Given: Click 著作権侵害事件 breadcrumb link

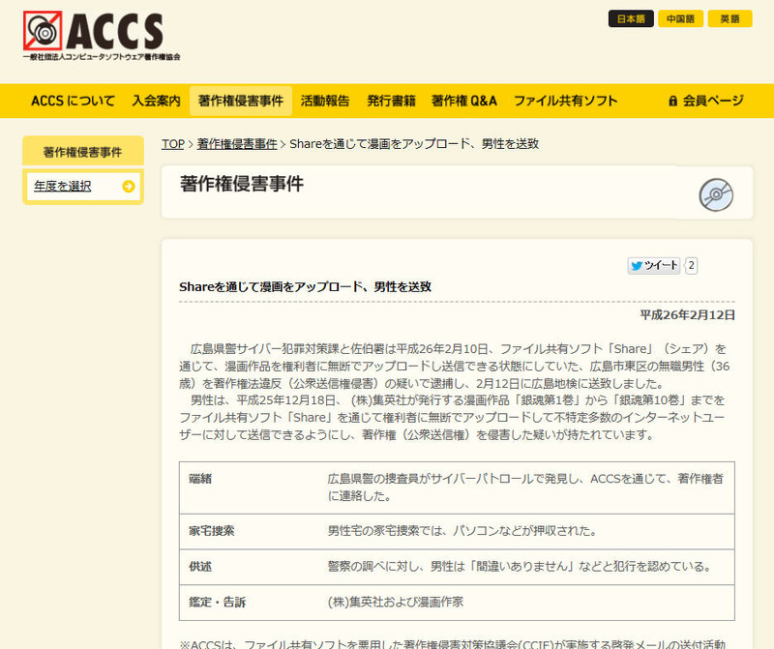Looking at the screenshot, I should (237, 144).
